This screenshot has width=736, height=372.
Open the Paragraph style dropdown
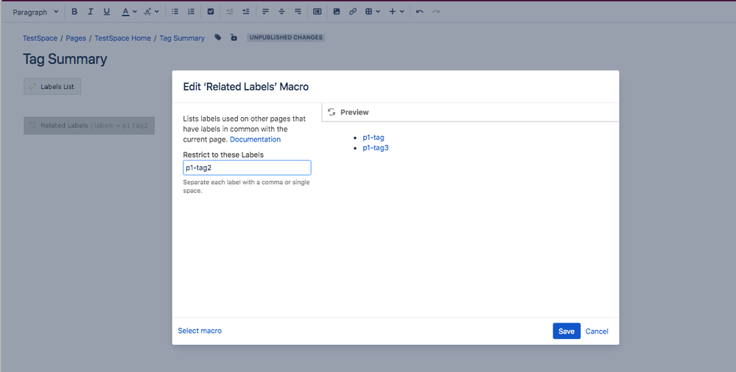point(35,12)
